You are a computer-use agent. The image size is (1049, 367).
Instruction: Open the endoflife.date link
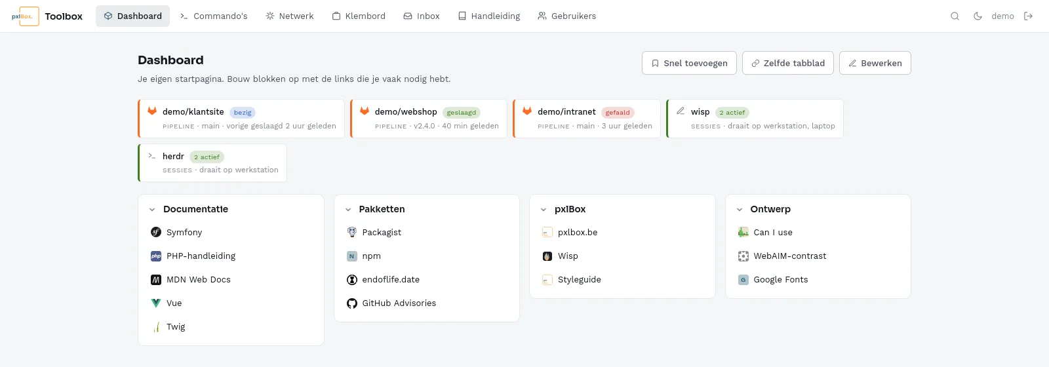point(391,280)
